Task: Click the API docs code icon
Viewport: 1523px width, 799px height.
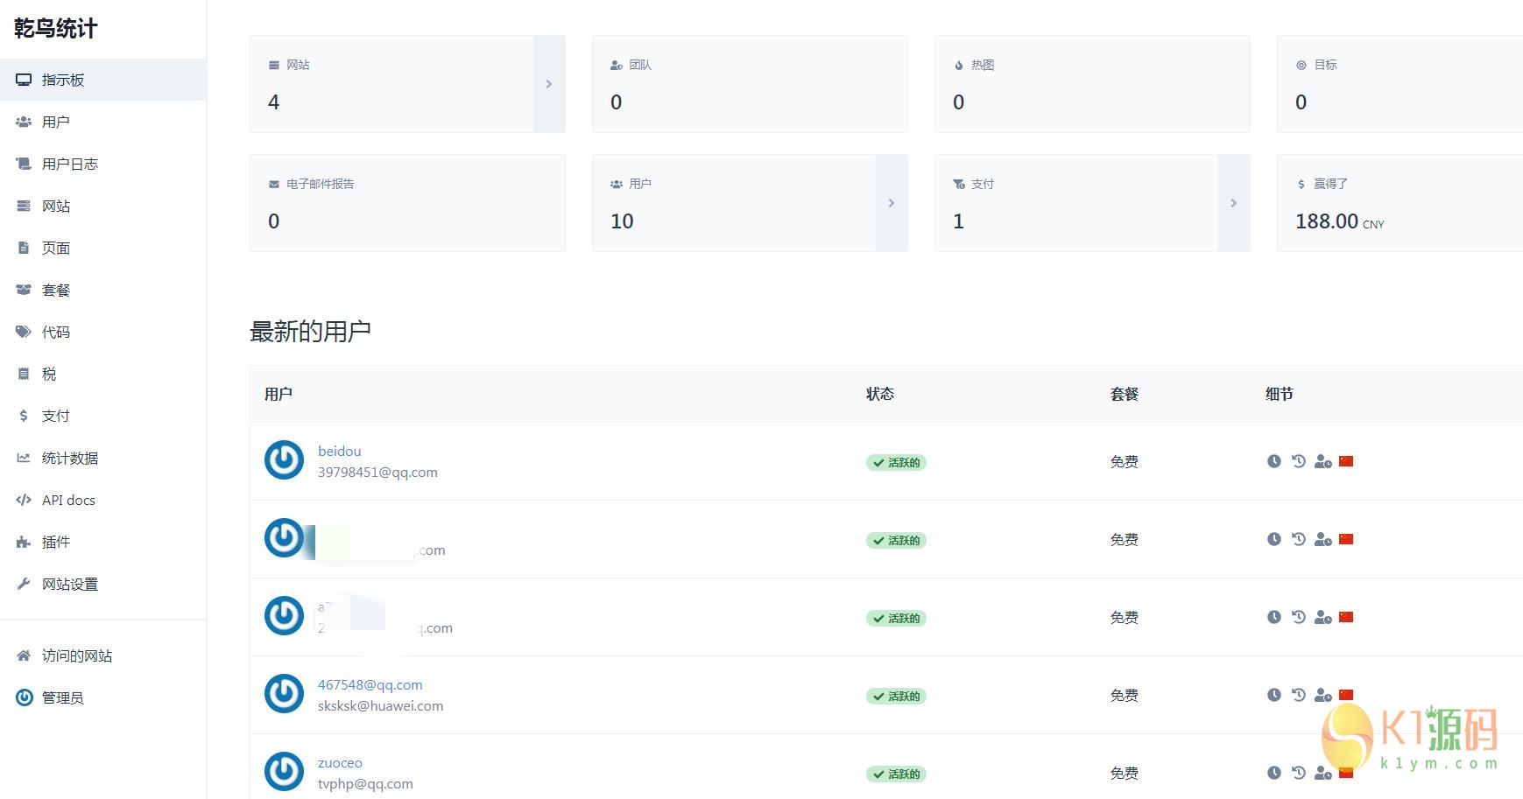Action: [24, 500]
